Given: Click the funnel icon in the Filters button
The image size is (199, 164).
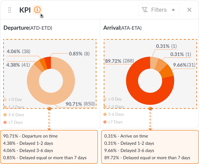Looking at the screenshot, I should point(145,10).
